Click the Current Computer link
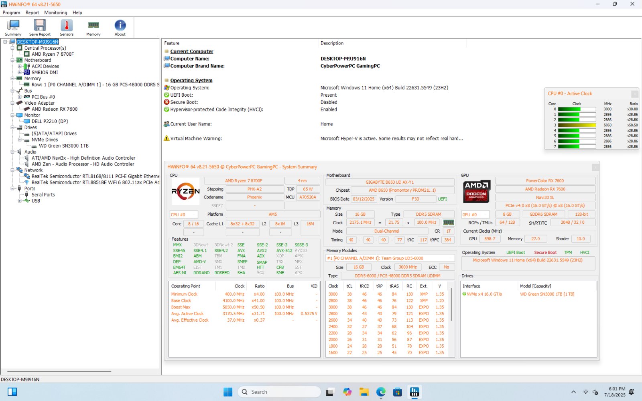Viewport: 642px width, 401px height. [192, 51]
